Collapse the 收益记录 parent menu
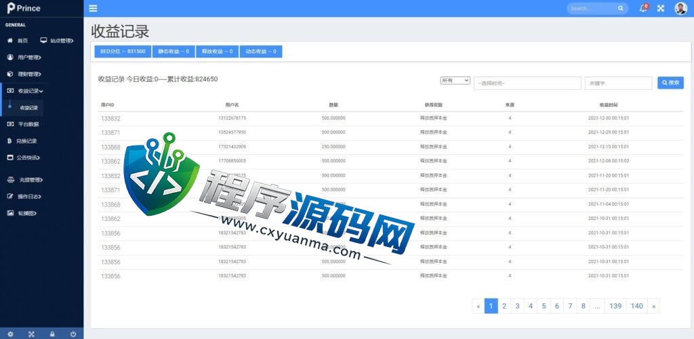 (x=25, y=91)
